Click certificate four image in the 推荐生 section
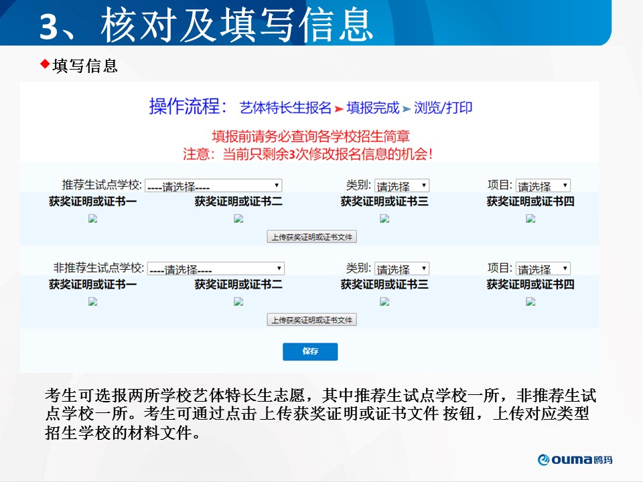The height and width of the screenshot is (482, 643). (530, 218)
